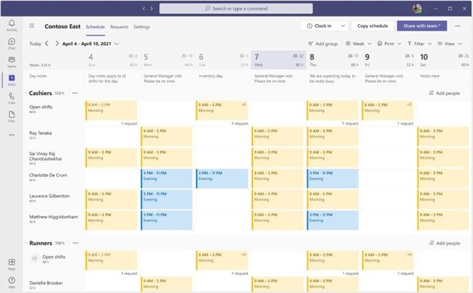The width and height of the screenshot is (473, 293).
Task: Select the Charlotte De Crum row name
Action: (x=48, y=175)
